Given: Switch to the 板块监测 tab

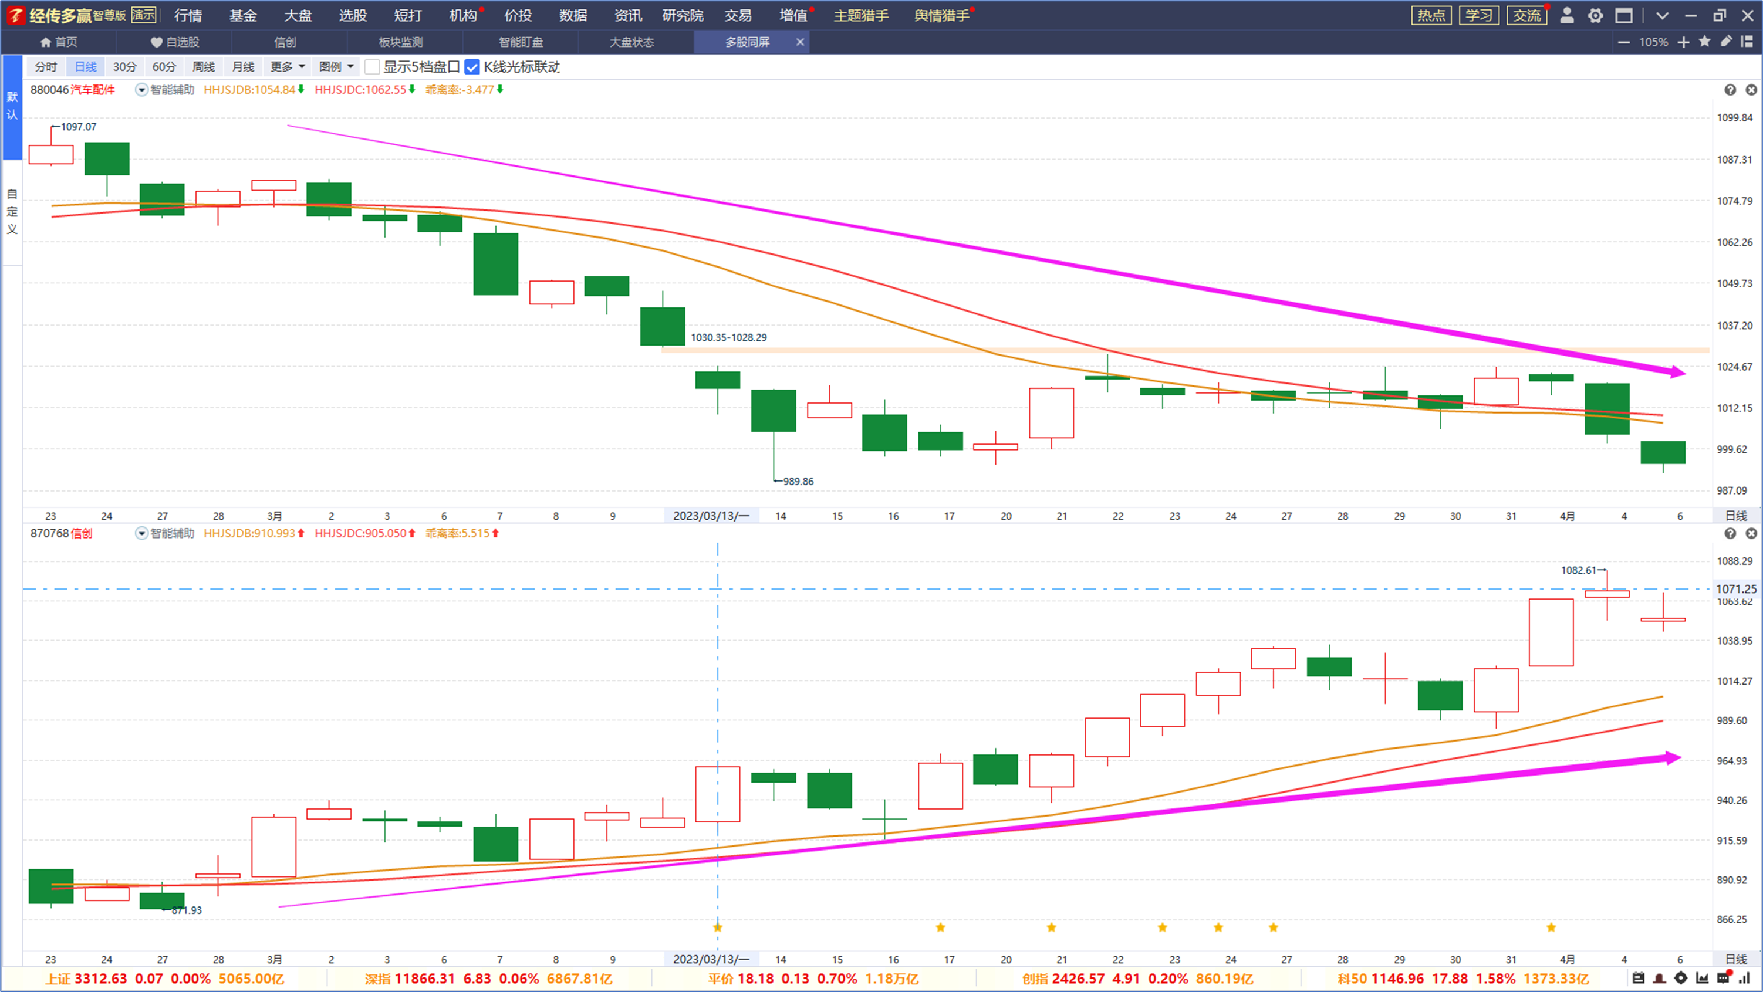Looking at the screenshot, I should coord(400,42).
